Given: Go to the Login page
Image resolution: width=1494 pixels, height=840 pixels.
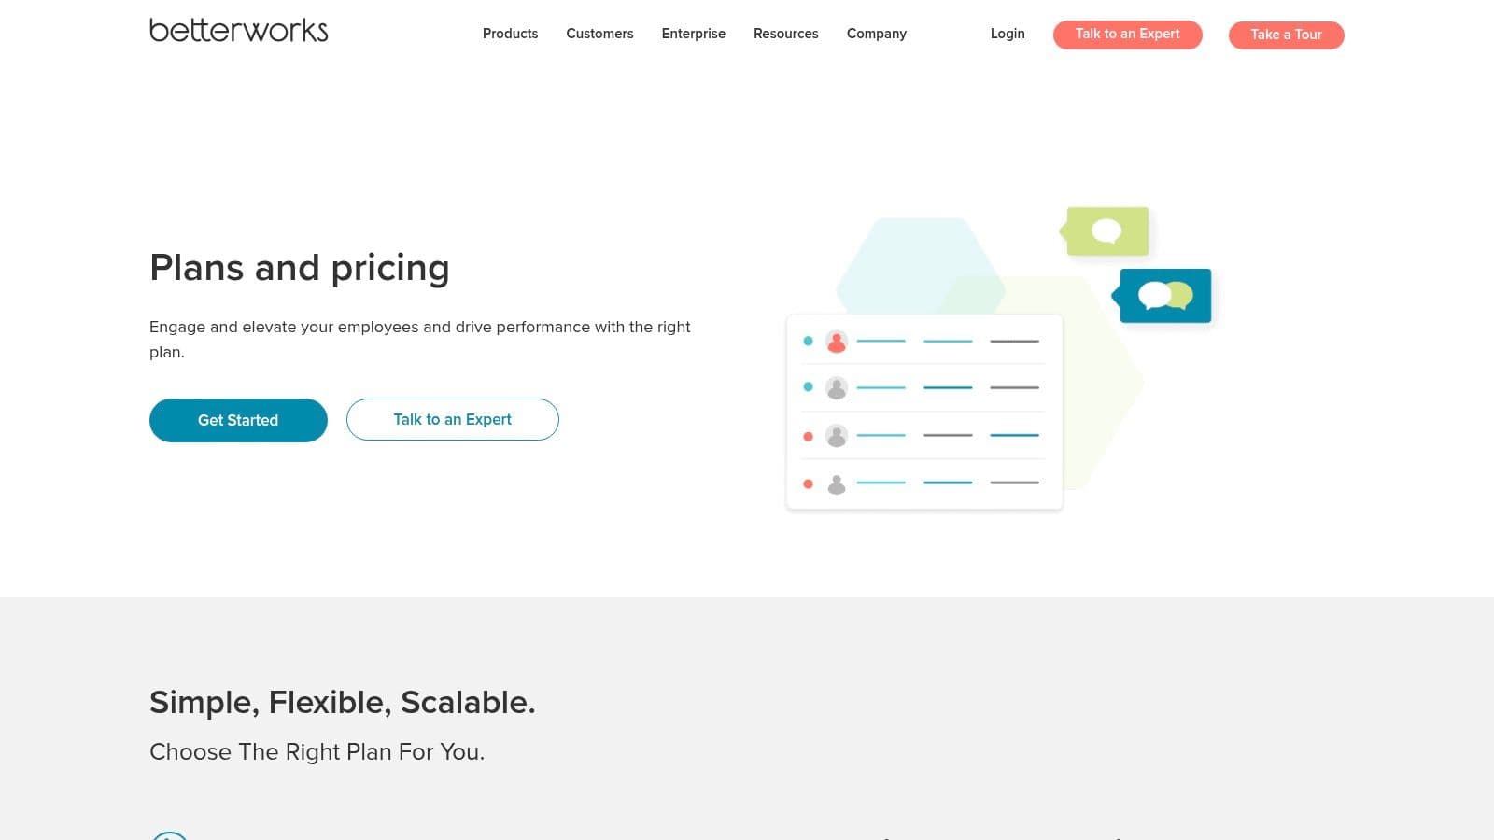Looking at the screenshot, I should coord(1008,34).
